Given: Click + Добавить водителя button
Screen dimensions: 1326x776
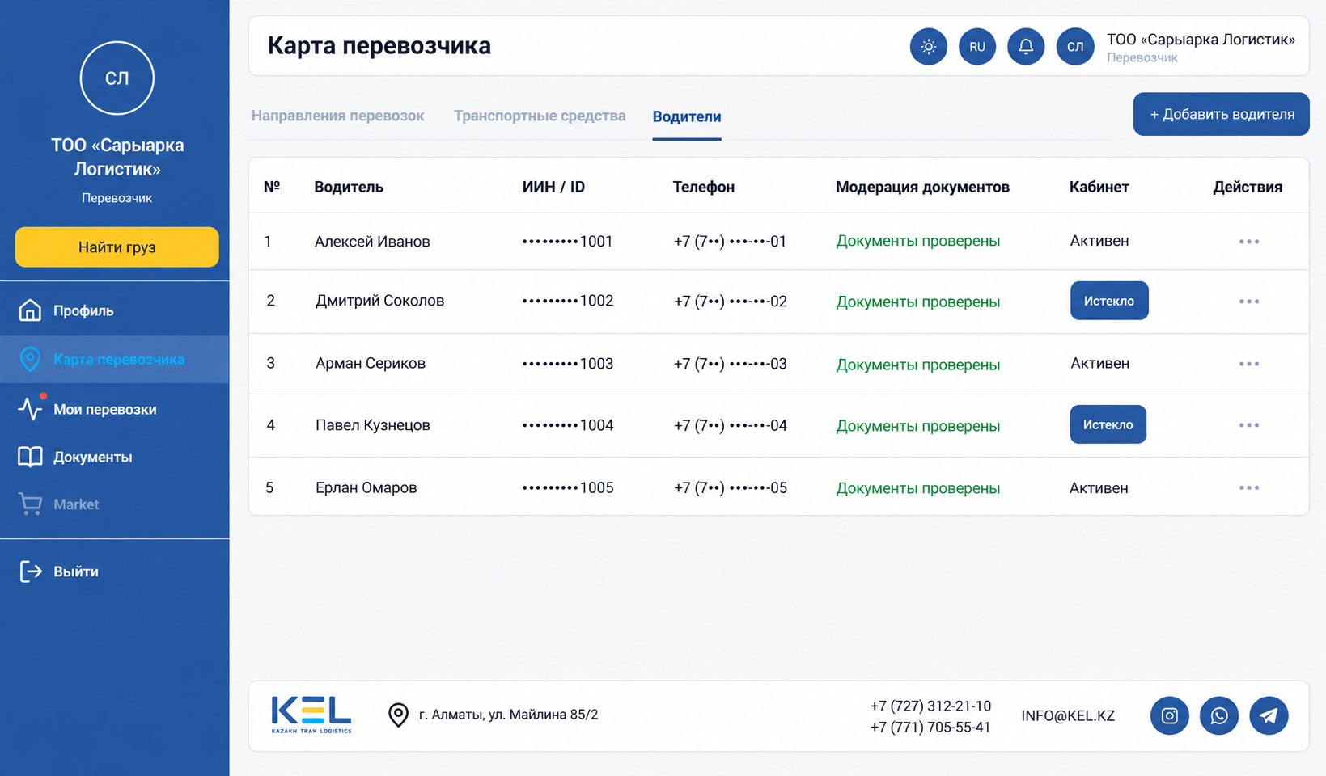Looking at the screenshot, I should pos(1222,114).
